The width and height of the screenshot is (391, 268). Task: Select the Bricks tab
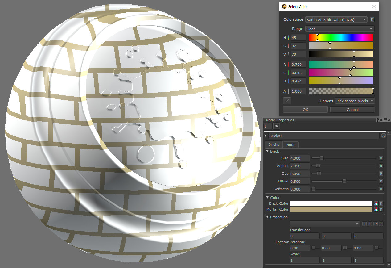(274, 144)
